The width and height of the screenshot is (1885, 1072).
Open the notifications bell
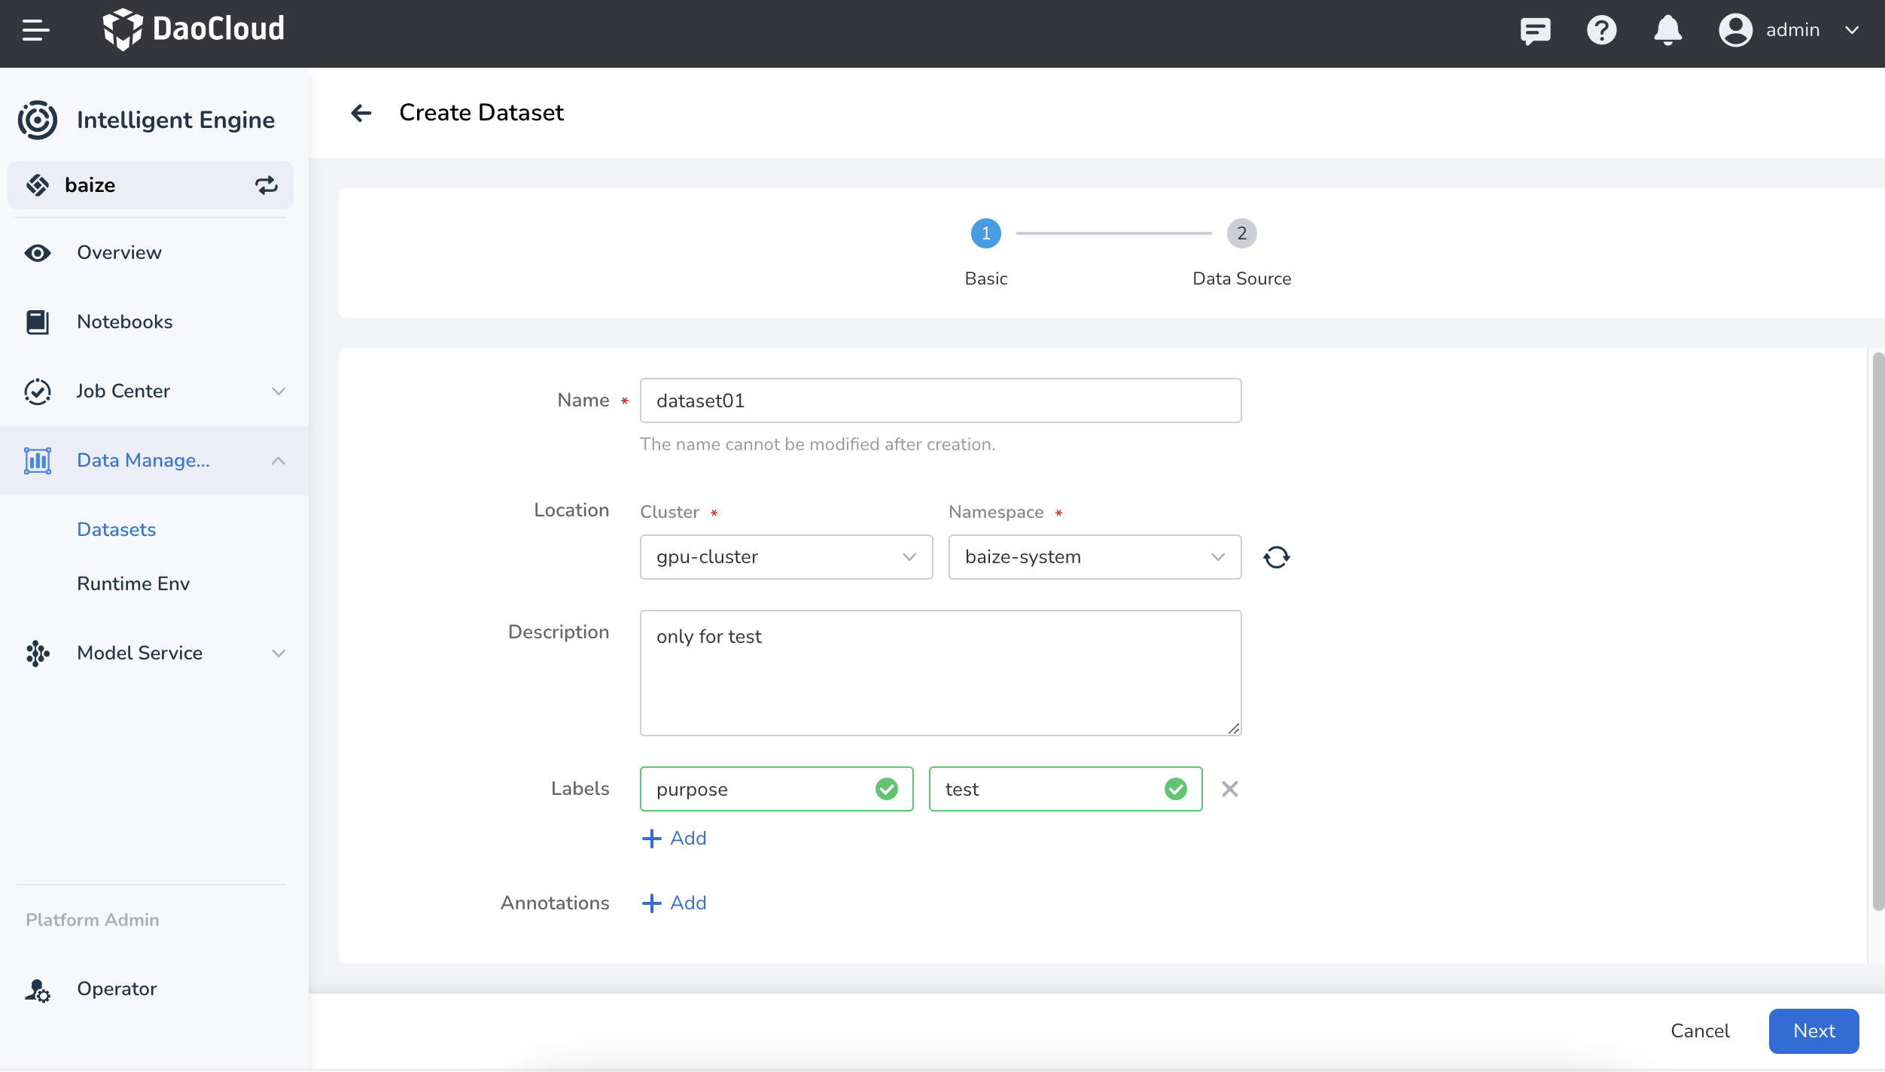[1667, 30]
